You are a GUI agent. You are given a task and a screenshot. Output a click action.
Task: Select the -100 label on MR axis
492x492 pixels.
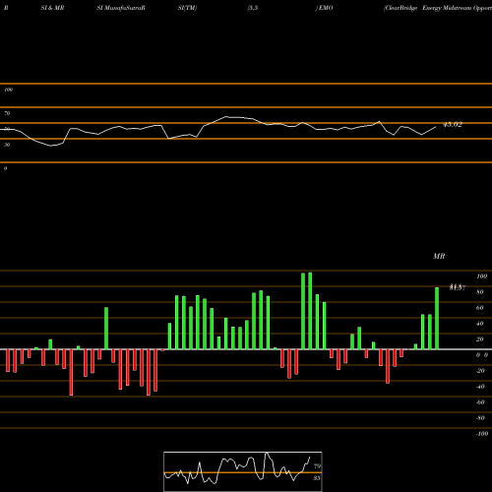[481, 434]
